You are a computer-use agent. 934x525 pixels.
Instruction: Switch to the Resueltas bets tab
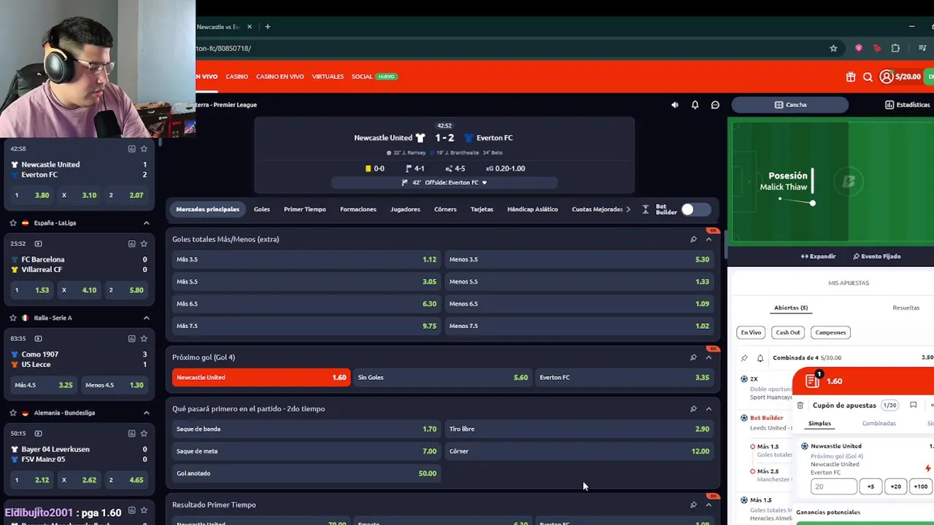(x=906, y=308)
